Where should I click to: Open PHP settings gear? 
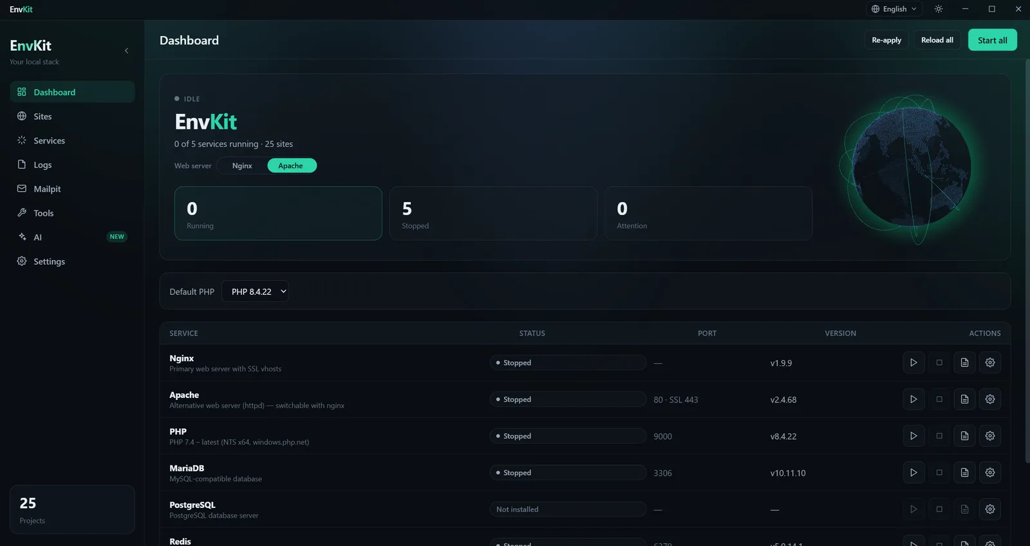[x=990, y=436]
